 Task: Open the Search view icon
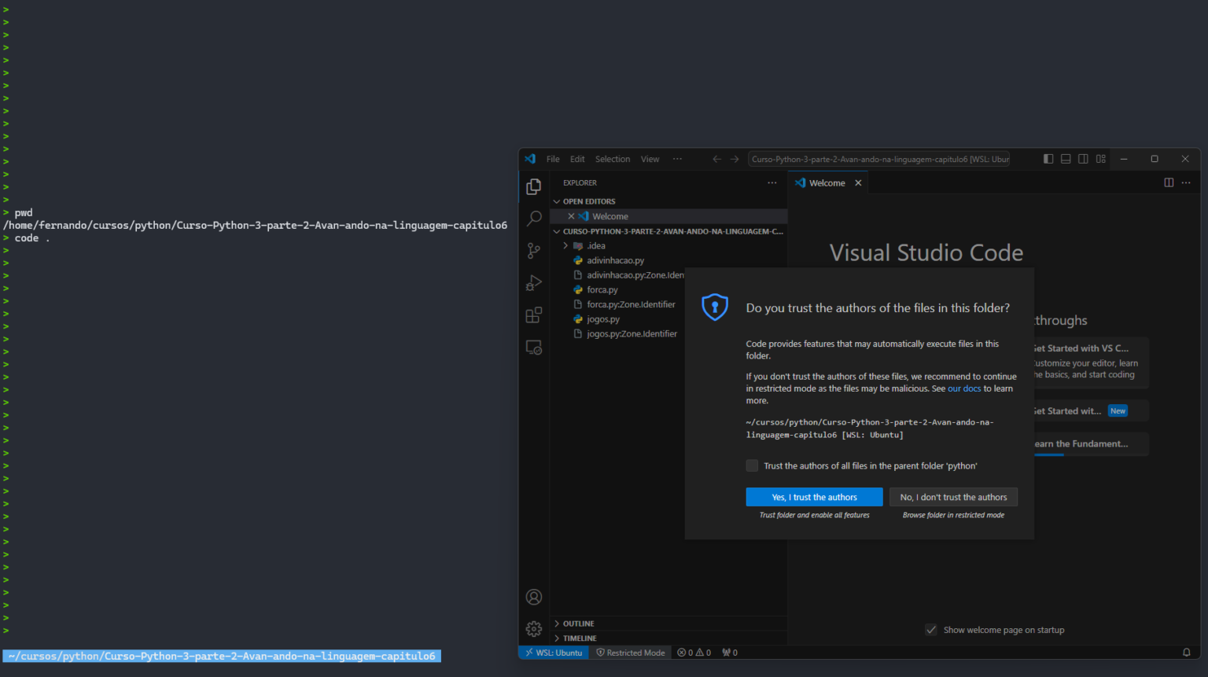point(534,218)
